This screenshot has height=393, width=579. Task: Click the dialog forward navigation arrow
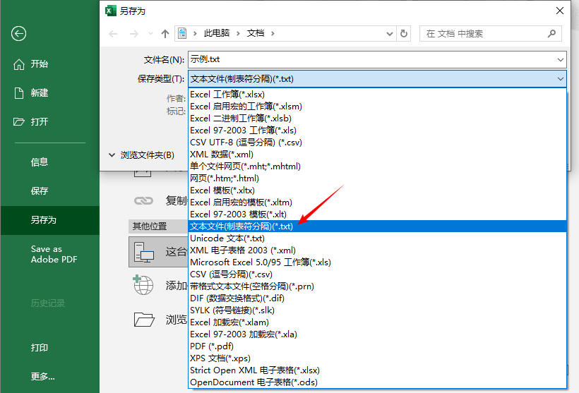point(133,34)
